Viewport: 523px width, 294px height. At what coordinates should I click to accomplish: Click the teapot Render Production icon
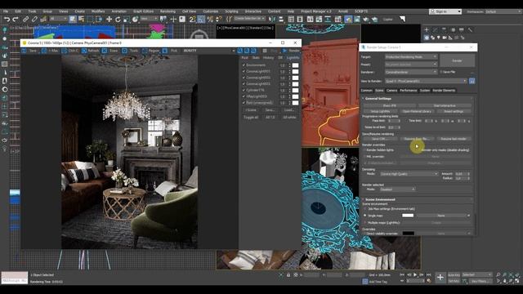tap(365, 20)
